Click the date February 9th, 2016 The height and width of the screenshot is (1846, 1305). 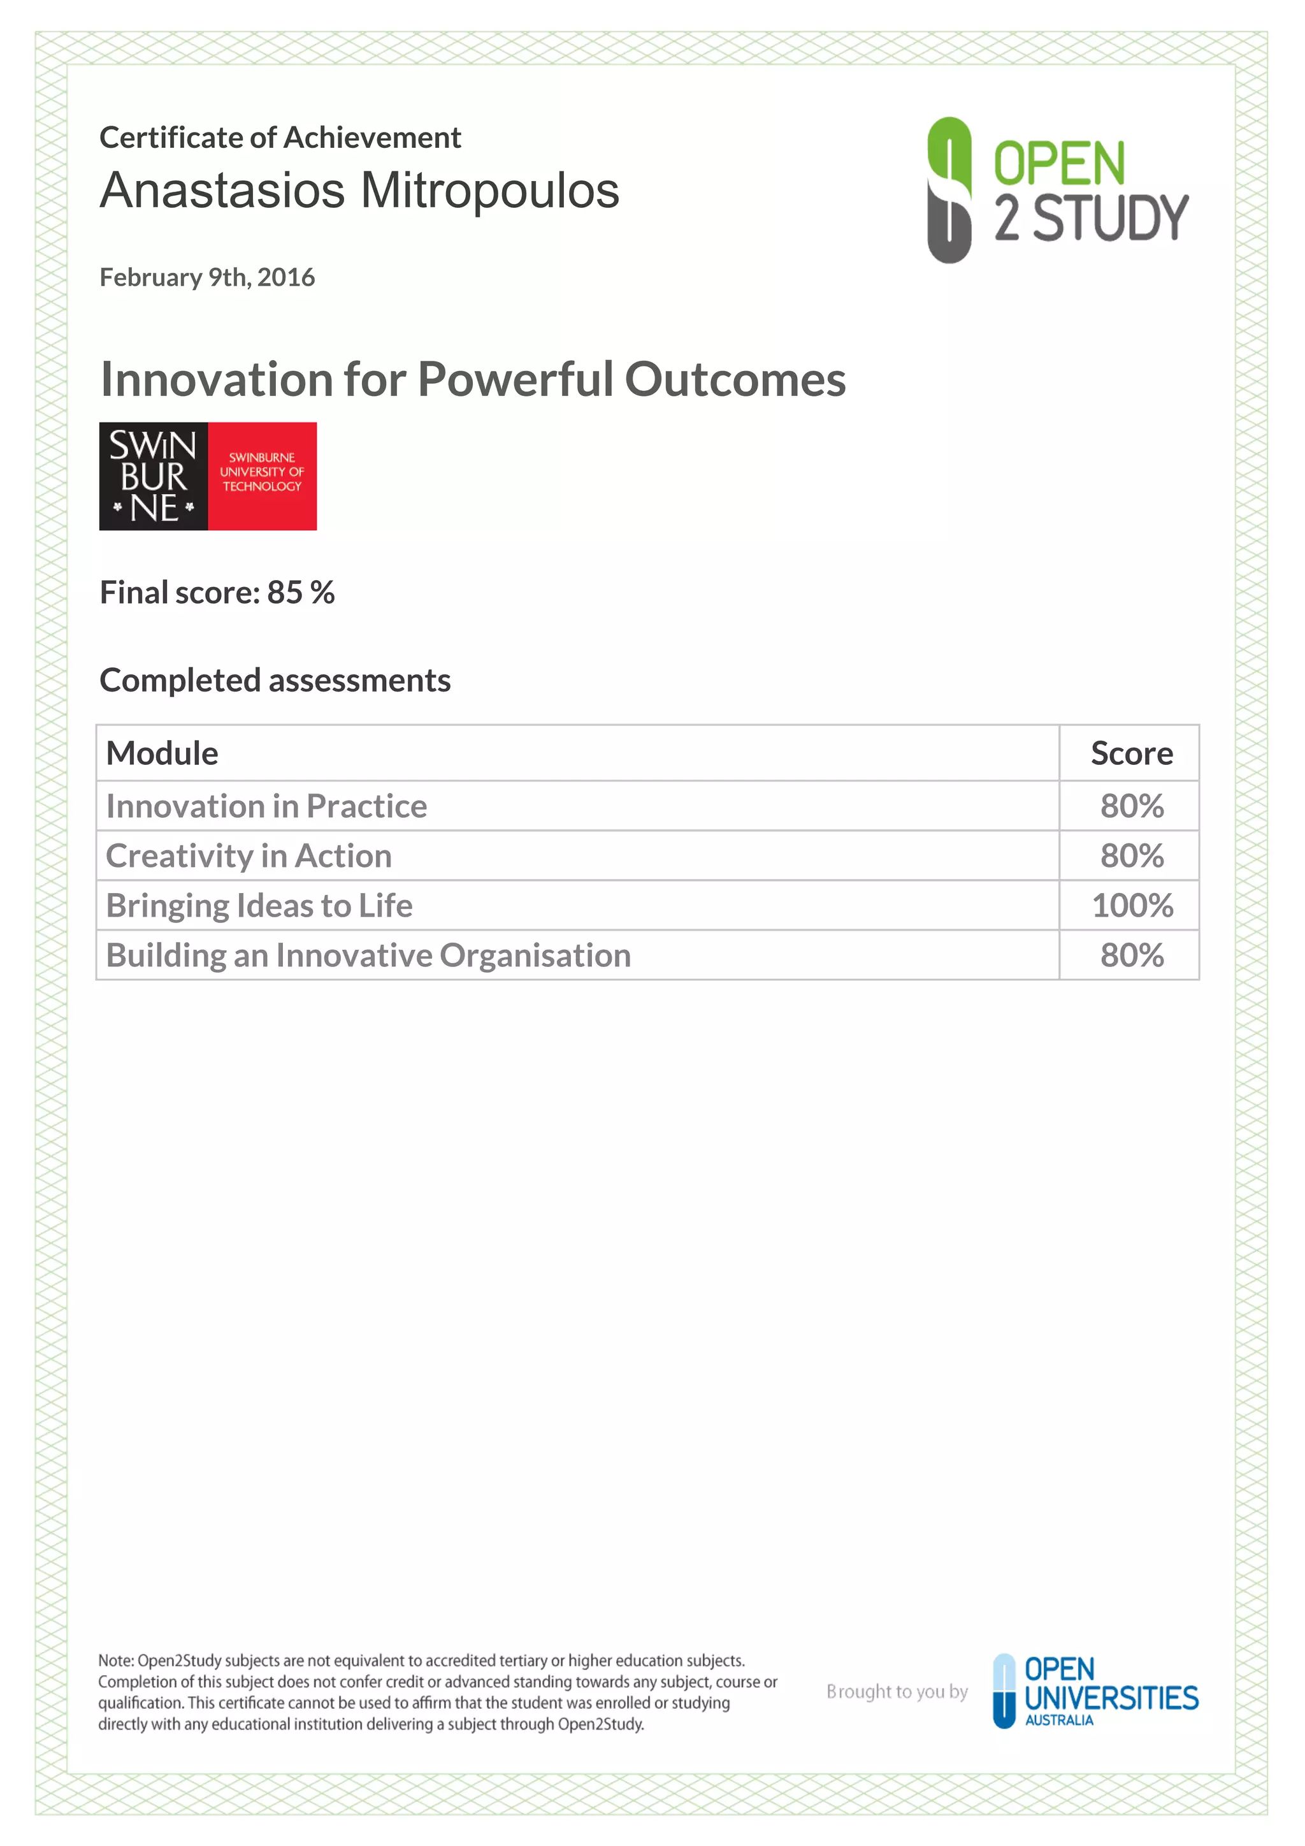(x=206, y=277)
